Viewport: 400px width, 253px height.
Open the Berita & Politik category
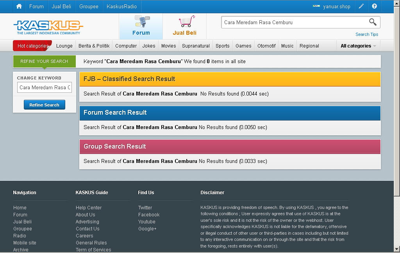[94, 46]
